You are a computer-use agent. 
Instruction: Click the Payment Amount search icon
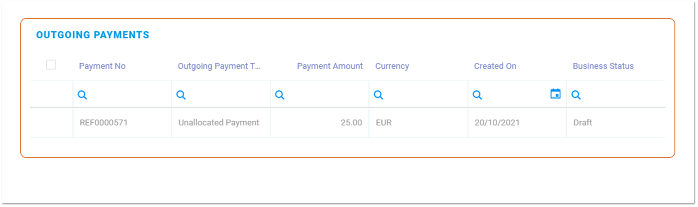tap(280, 95)
